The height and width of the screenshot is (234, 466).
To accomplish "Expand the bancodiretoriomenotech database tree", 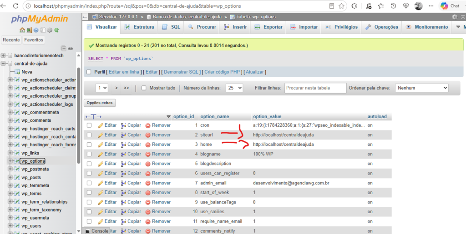I will [x=3, y=55].
